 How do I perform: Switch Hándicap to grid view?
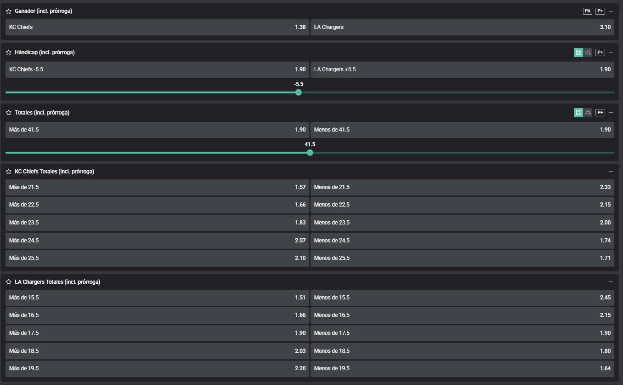click(578, 52)
